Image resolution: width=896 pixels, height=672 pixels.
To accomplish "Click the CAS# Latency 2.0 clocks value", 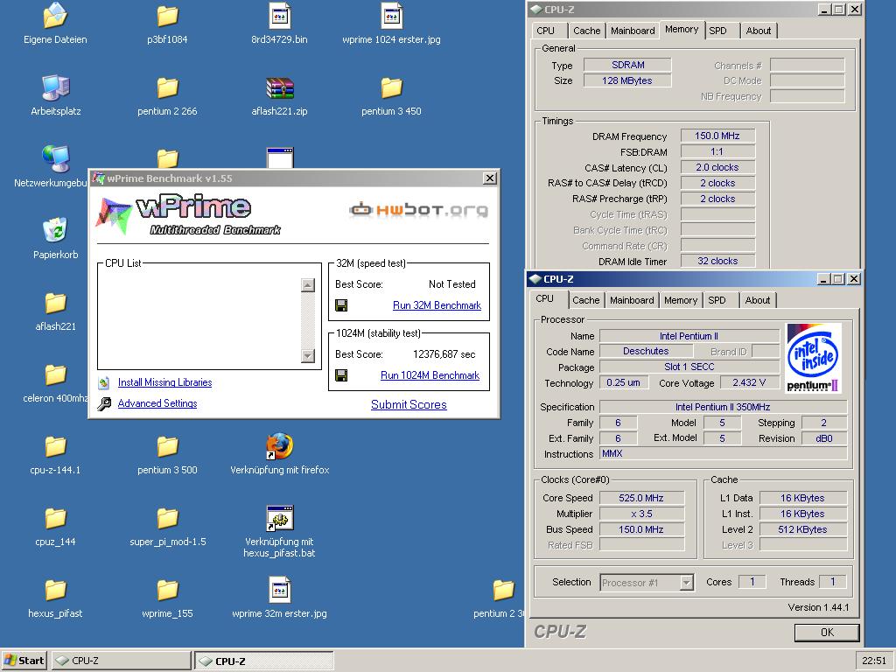I will coord(717,167).
